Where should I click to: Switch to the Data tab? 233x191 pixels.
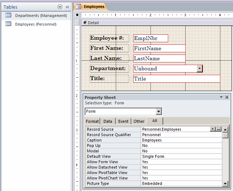point(108,121)
